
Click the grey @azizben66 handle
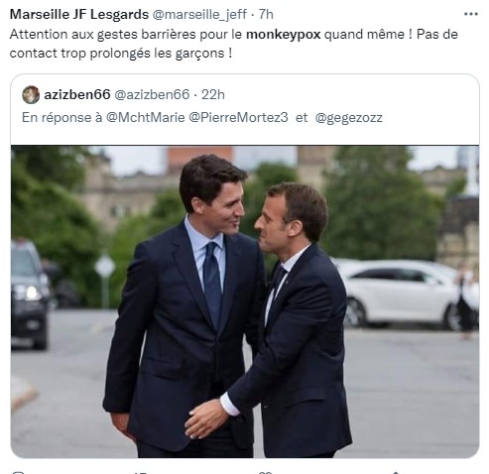(x=152, y=94)
